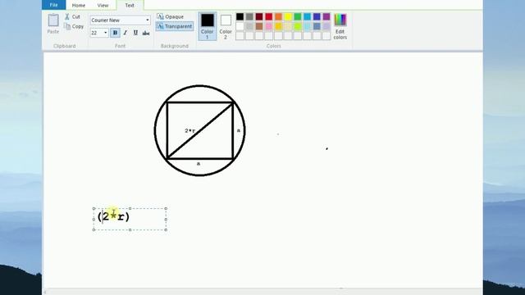
Task: Pick the light turquoise color swatch
Action: pyautogui.click(x=308, y=26)
